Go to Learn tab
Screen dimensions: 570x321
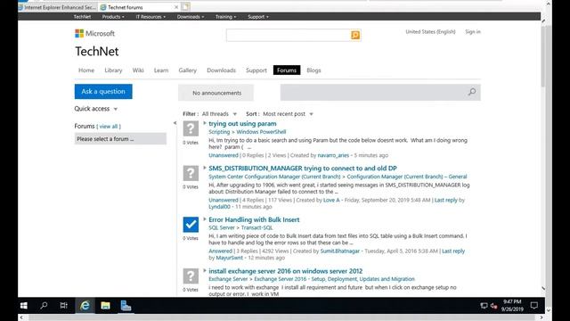161,70
